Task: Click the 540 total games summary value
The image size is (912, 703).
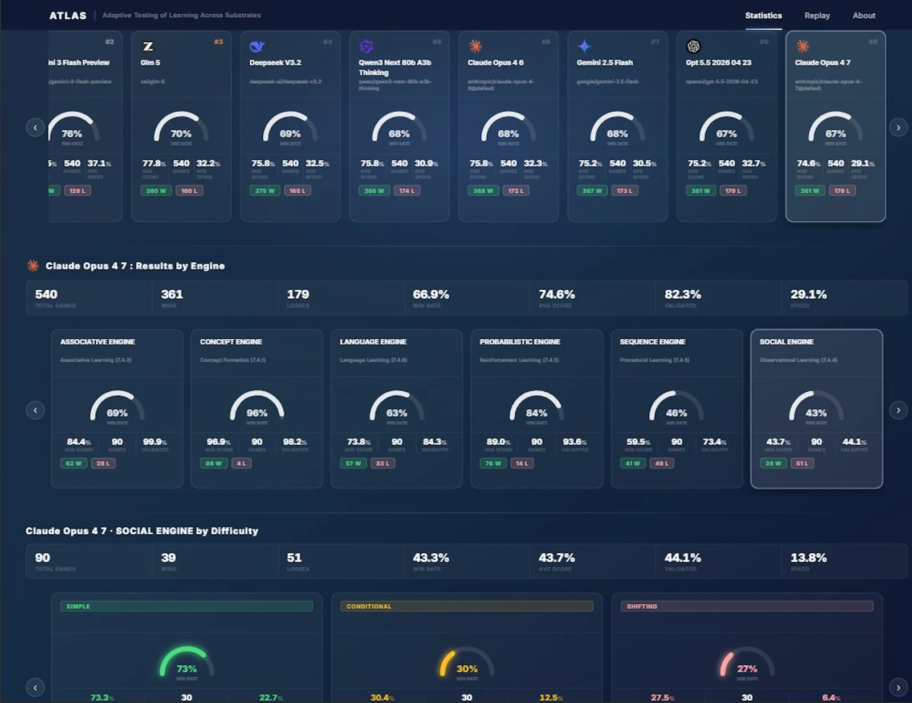Action: pos(46,294)
